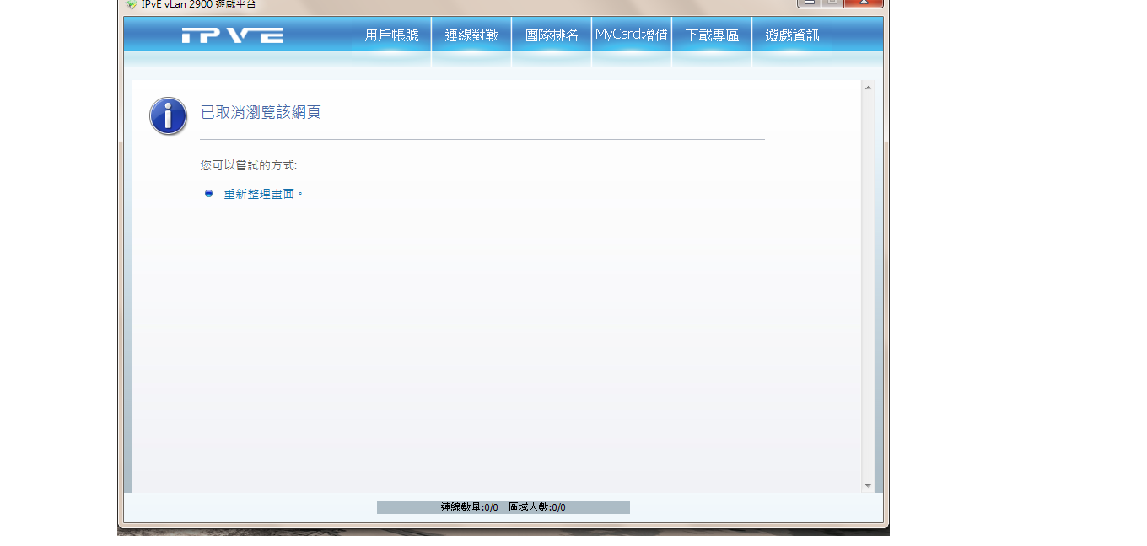This screenshot has height=546, width=1147.
Task: Click the IPVE logo in header
Action: point(232,35)
